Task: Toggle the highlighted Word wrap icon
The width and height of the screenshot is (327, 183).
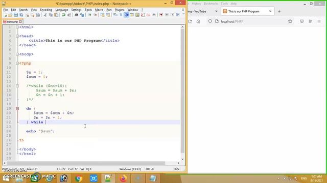Action: pyautogui.click(x=127, y=15)
